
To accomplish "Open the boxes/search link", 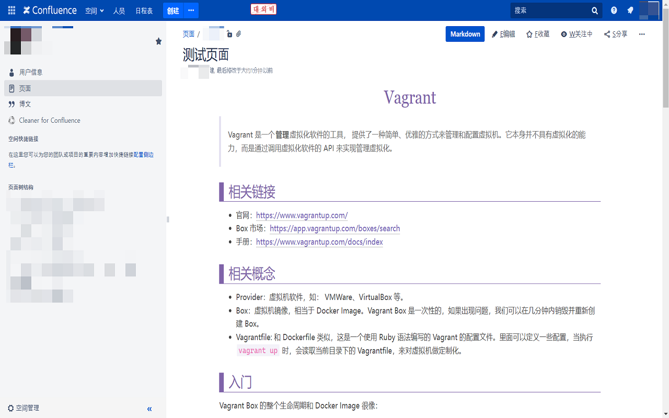I will pyautogui.click(x=335, y=228).
